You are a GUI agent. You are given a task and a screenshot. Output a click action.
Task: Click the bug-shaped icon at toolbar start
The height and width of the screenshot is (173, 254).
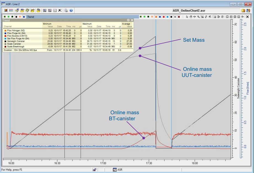(x=6, y=10)
